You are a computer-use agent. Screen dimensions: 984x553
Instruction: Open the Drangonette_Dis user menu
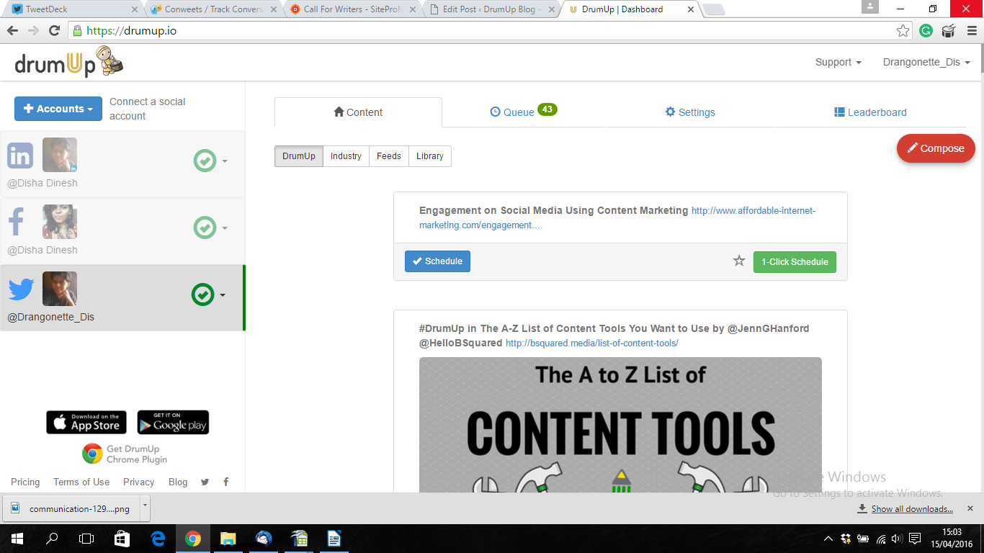click(926, 63)
